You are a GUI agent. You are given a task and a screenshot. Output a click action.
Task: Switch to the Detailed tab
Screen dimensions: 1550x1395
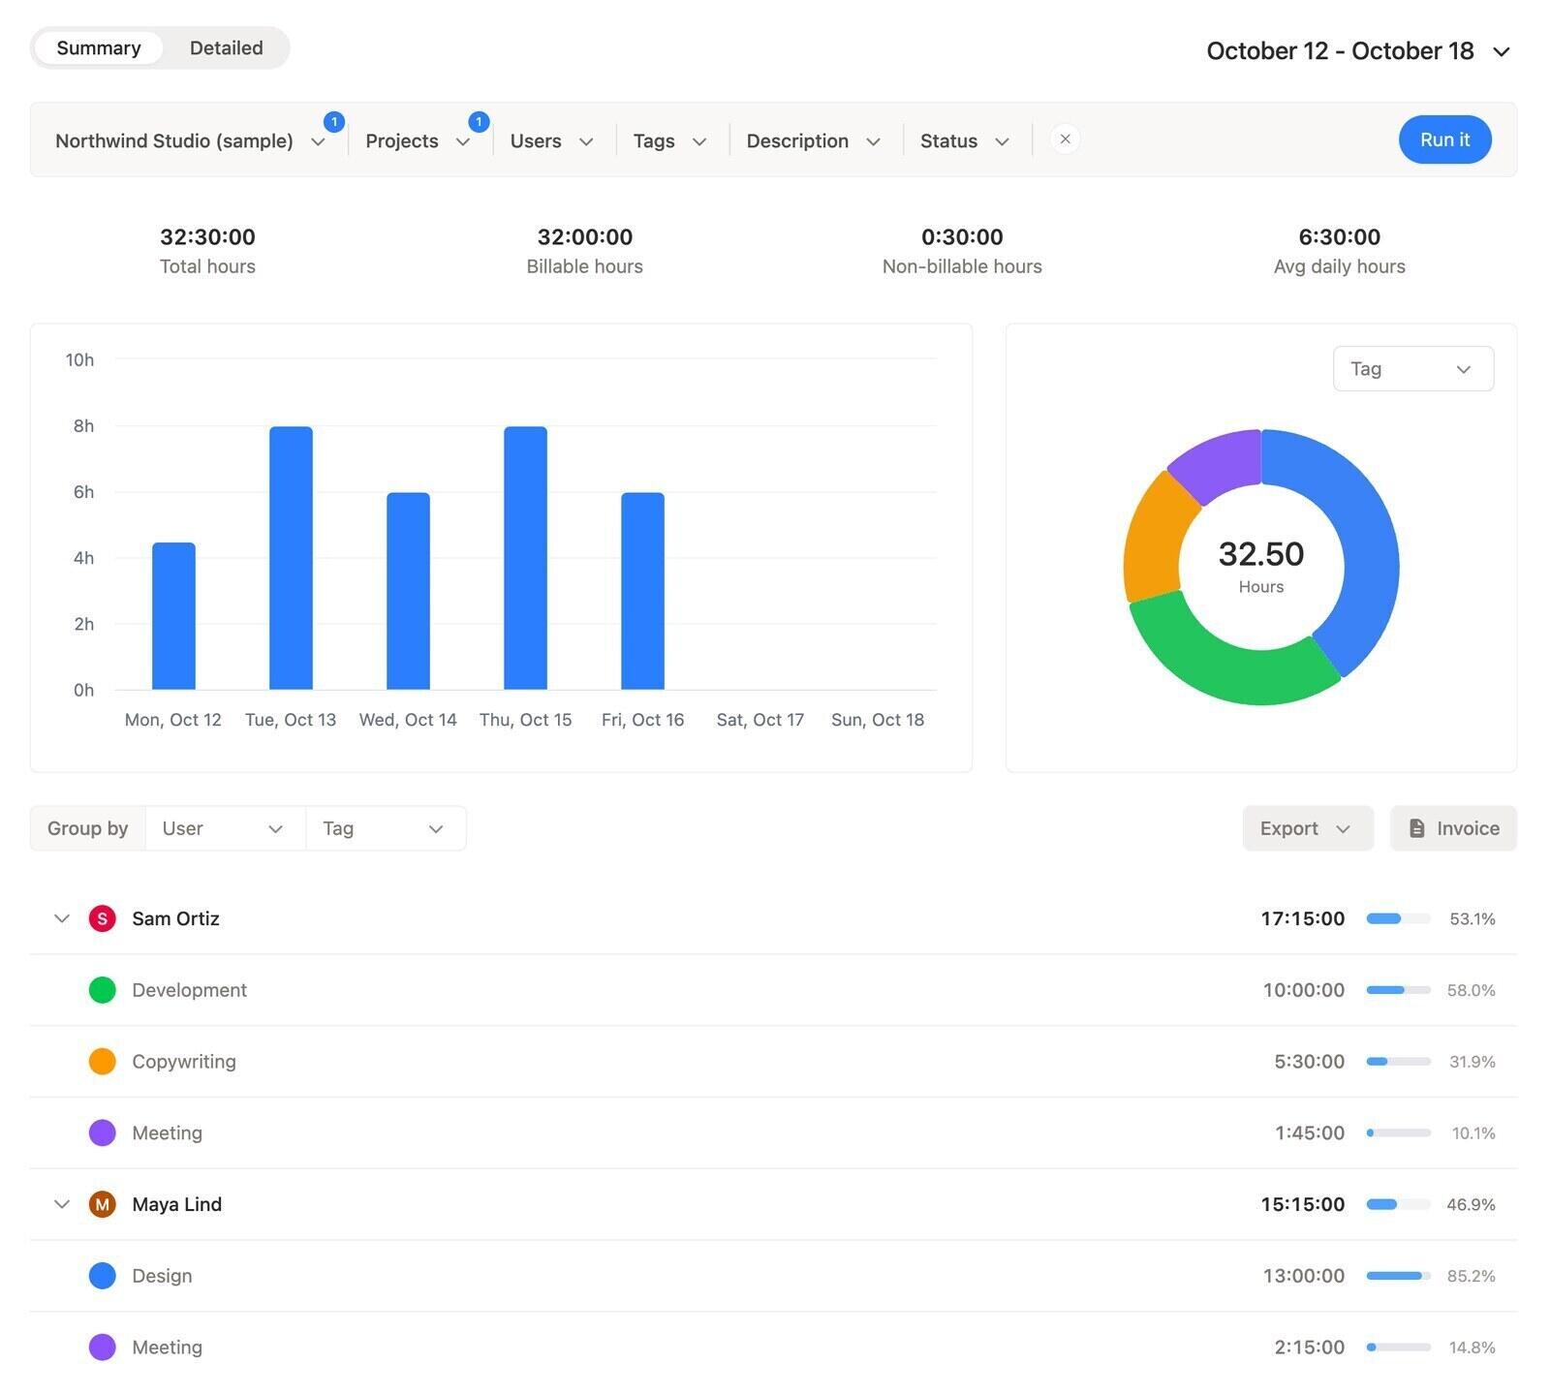tap(226, 48)
